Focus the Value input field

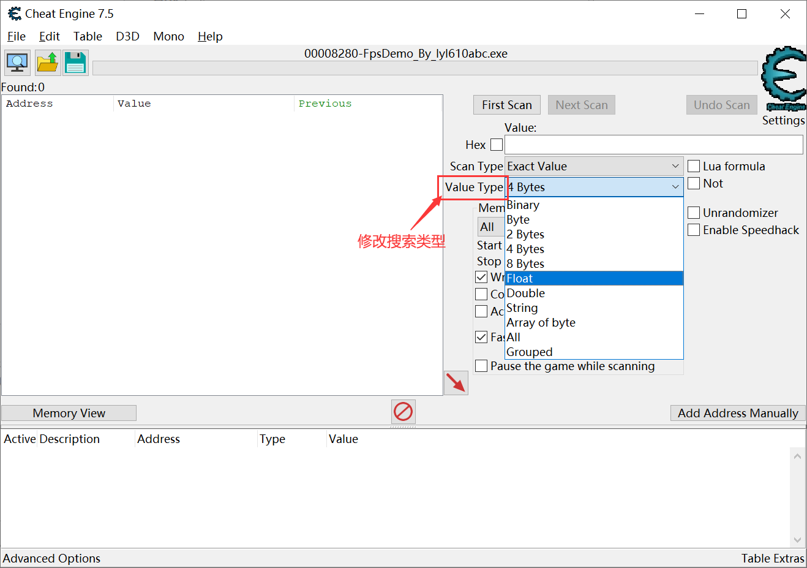click(654, 145)
